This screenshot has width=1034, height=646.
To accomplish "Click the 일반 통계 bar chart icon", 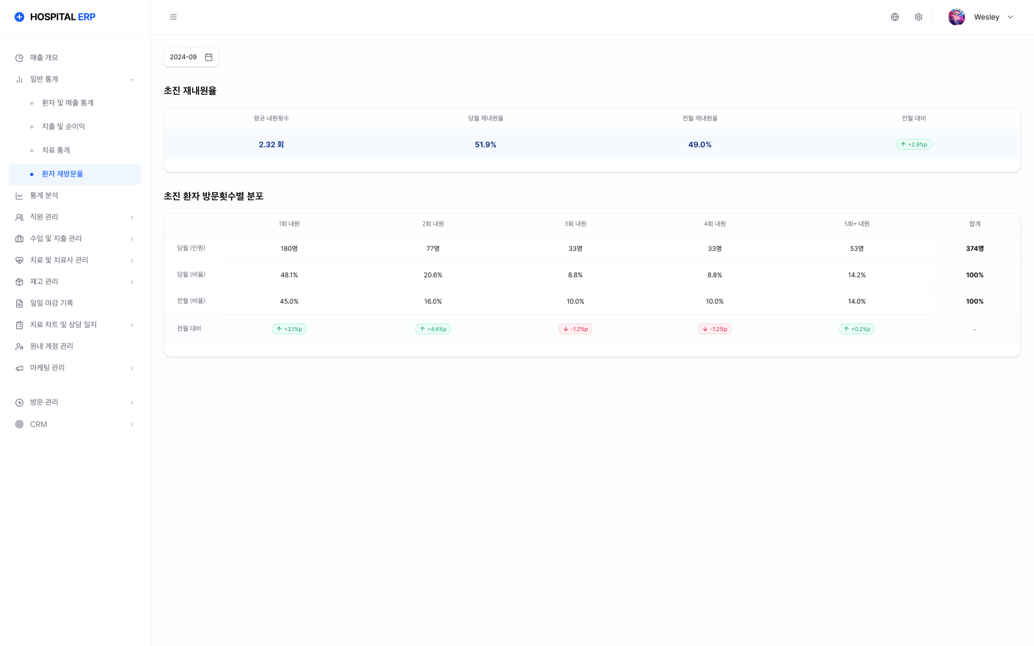I will [19, 79].
